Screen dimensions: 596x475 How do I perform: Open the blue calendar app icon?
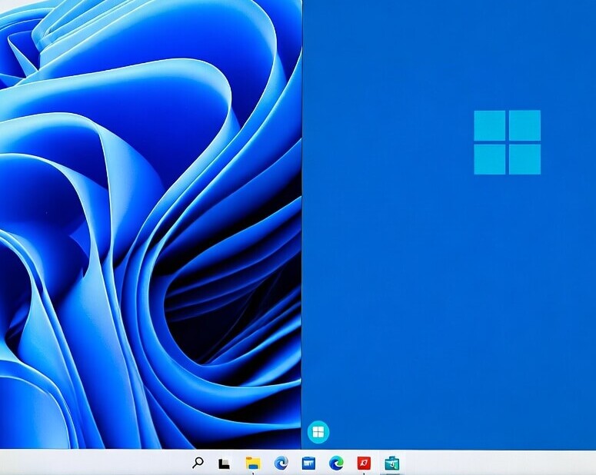click(x=308, y=463)
